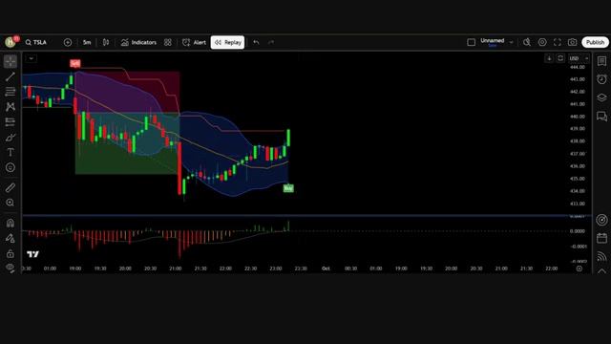The width and height of the screenshot is (611, 344).
Task: Open the object tree layers icon
Action: pyautogui.click(x=601, y=97)
